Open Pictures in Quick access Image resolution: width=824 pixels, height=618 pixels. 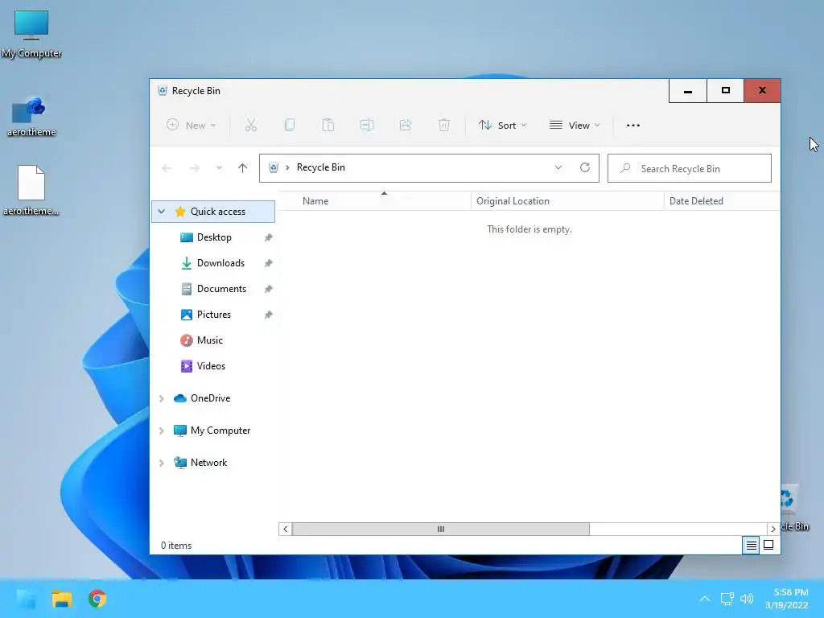click(x=213, y=315)
